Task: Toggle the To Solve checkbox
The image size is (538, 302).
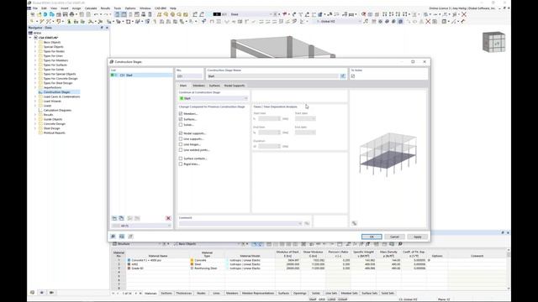Action: tap(353, 76)
